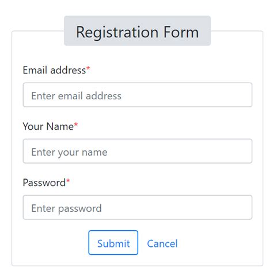Click the Email address label
273x279 pixels.
pyautogui.click(x=54, y=70)
